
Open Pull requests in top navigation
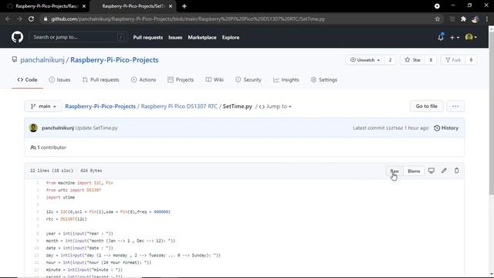tap(147, 38)
